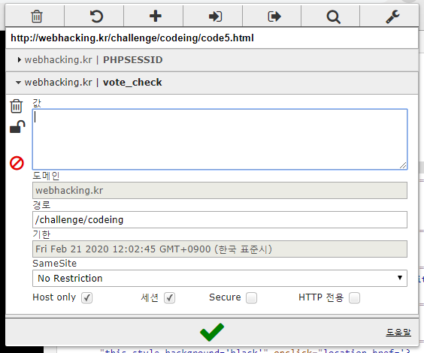
Task: Expand the PHPSESSID cookie entry
Action: (x=212, y=60)
